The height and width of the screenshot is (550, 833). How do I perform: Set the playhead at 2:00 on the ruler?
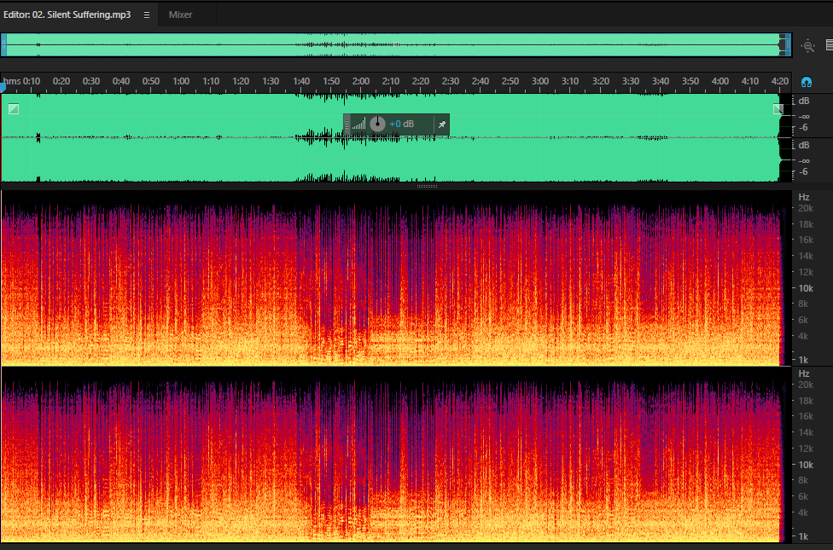361,81
